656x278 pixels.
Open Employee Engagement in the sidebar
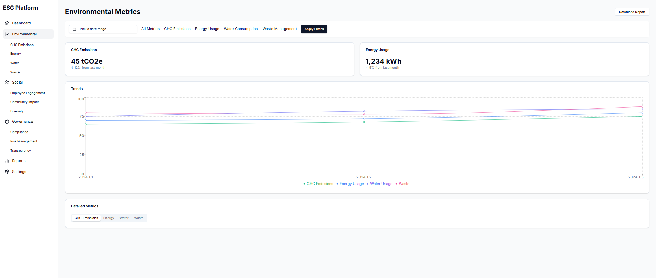tap(27, 93)
